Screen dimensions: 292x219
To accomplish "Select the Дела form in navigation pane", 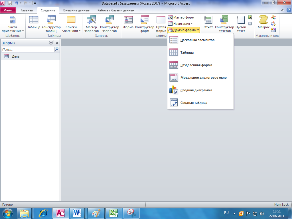I will tap(30, 56).
